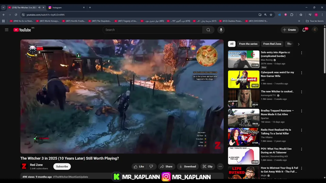Create a clip of the video
Viewport: 326px width, 183px height.
pos(208,166)
